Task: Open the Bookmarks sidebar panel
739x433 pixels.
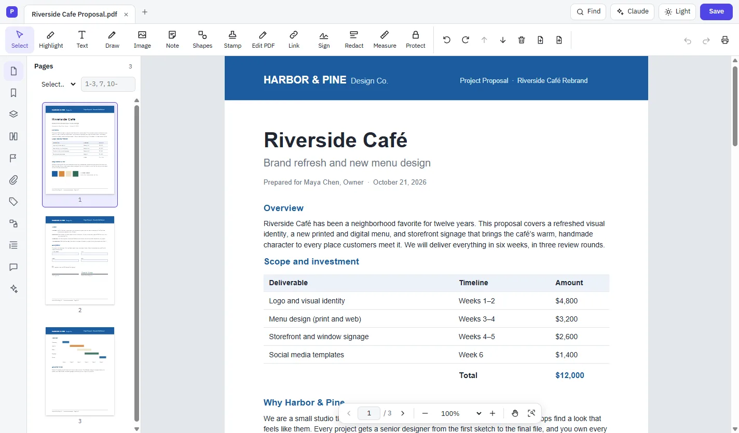Action: [13, 93]
